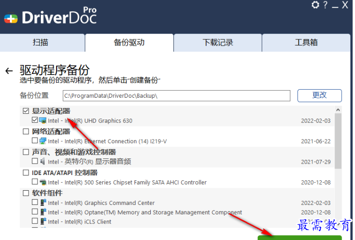Check the SATA AHCI Controller checkbox
This screenshot has height=240, width=355.
coord(35,182)
